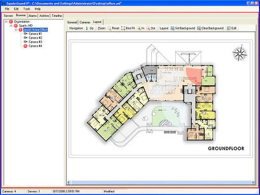
Task: Open the Archive tab
Action: pyautogui.click(x=44, y=16)
